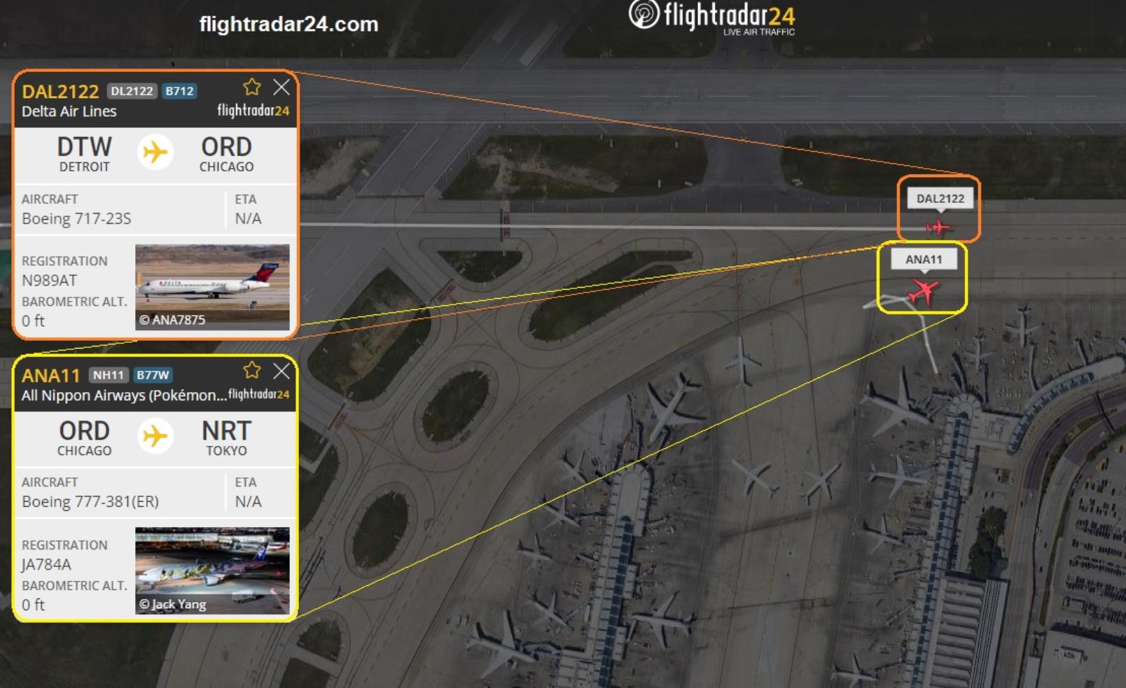Click the Flightradar24 logo at top

pos(711,17)
